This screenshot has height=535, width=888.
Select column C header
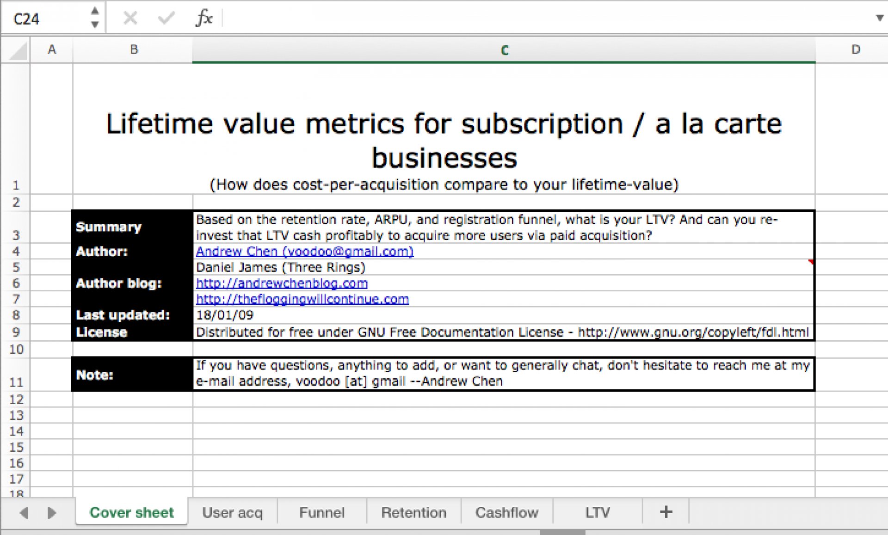[504, 50]
